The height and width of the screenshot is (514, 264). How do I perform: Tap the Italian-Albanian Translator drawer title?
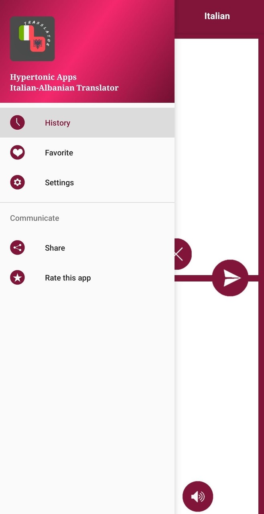pos(64,88)
